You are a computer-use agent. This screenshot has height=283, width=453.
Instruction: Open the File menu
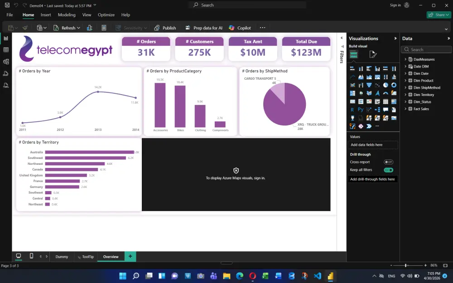point(10,15)
